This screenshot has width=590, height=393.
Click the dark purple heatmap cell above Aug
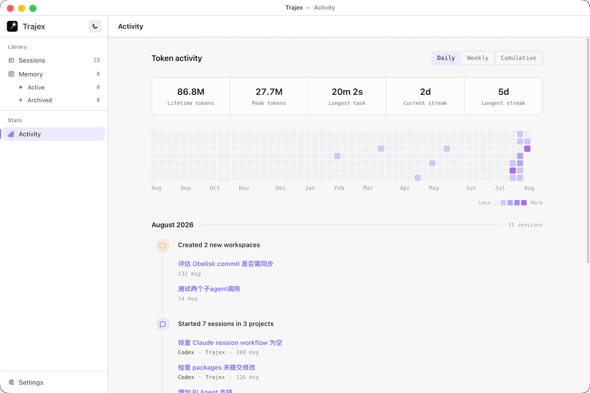tap(527, 148)
